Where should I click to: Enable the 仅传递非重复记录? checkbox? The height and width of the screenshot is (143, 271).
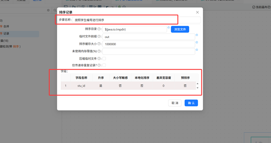[104, 65]
